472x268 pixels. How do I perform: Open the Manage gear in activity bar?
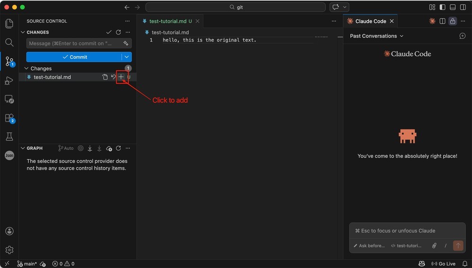(x=9, y=250)
